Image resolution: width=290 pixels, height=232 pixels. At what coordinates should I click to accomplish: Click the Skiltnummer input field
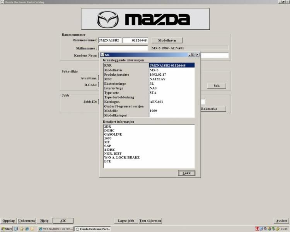tap(123, 48)
